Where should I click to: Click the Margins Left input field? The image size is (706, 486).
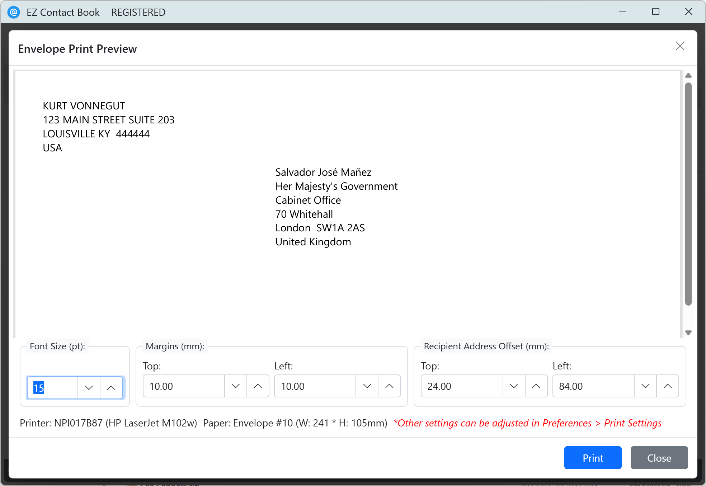point(315,386)
